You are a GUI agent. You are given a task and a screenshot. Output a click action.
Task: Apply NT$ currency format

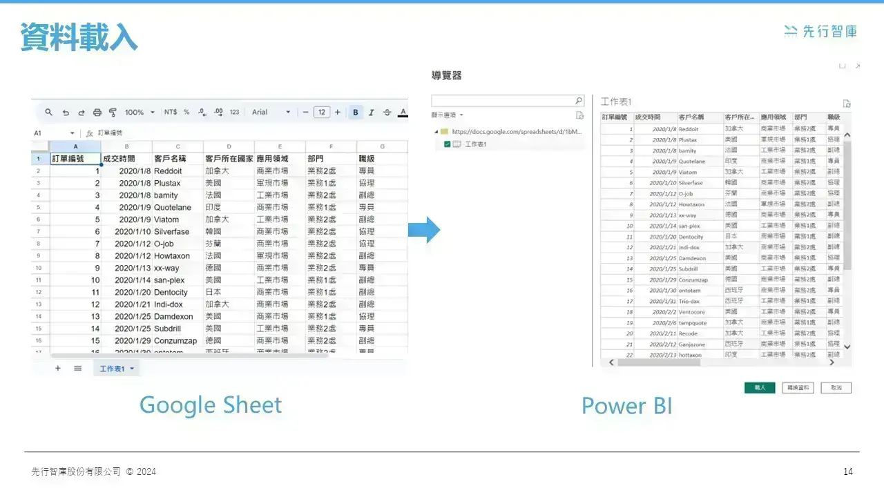[170, 113]
